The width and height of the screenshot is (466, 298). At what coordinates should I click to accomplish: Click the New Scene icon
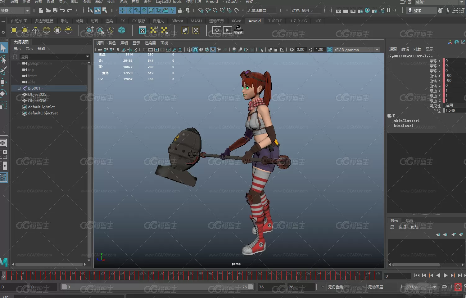point(41,10)
